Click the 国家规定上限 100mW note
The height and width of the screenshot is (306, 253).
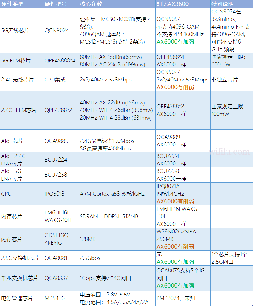[232, 110]
